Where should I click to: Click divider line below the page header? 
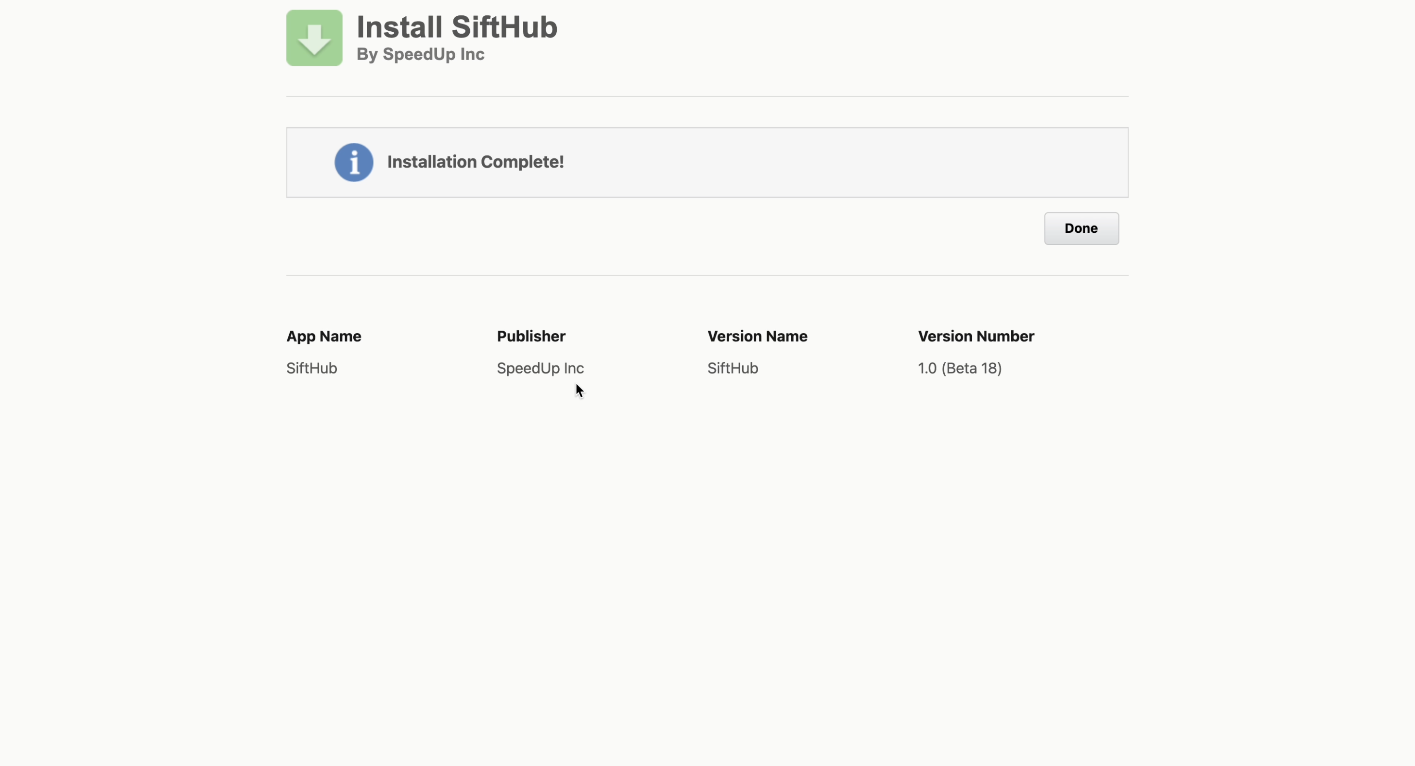pyautogui.click(x=707, y=97)
